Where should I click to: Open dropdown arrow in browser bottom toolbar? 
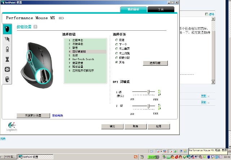tap(161, 151)
